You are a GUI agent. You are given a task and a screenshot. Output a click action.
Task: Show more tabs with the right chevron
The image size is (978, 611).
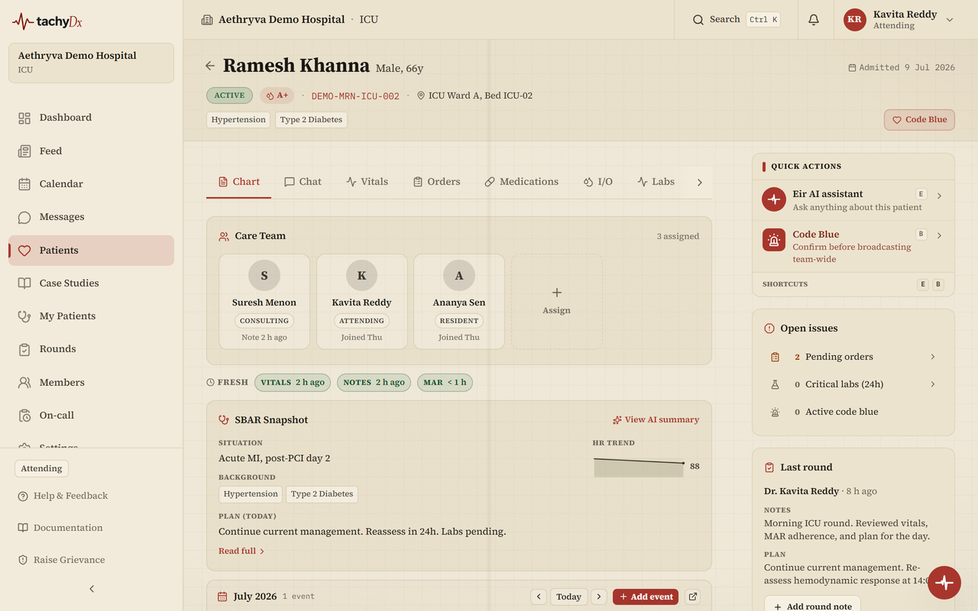(699, 182)
